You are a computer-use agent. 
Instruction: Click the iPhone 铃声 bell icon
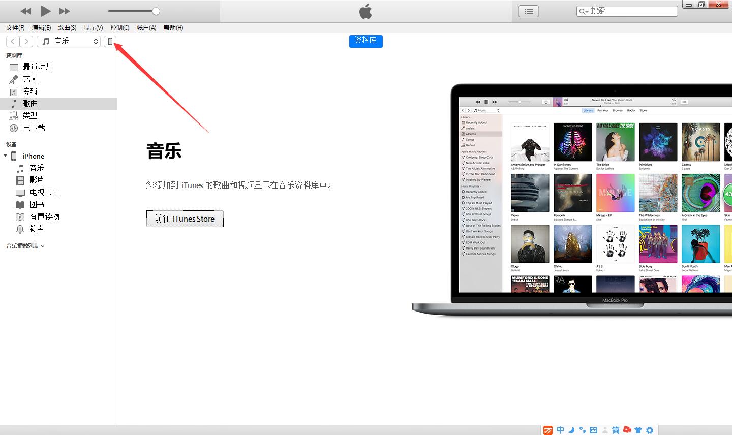point(20,229)
